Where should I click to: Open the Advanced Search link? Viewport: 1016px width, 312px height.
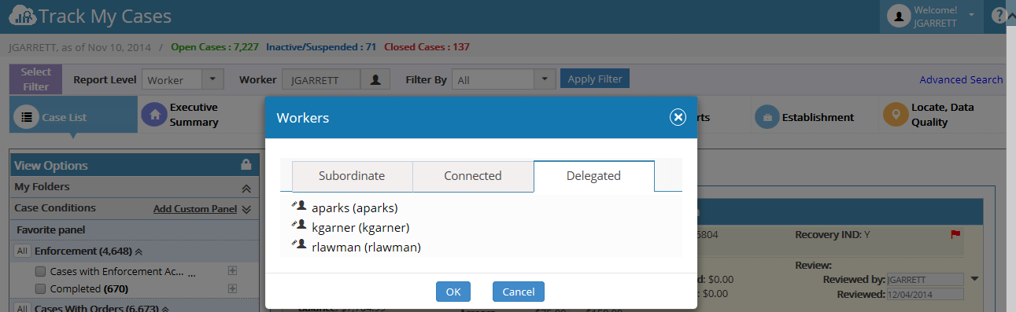[961, 79]
